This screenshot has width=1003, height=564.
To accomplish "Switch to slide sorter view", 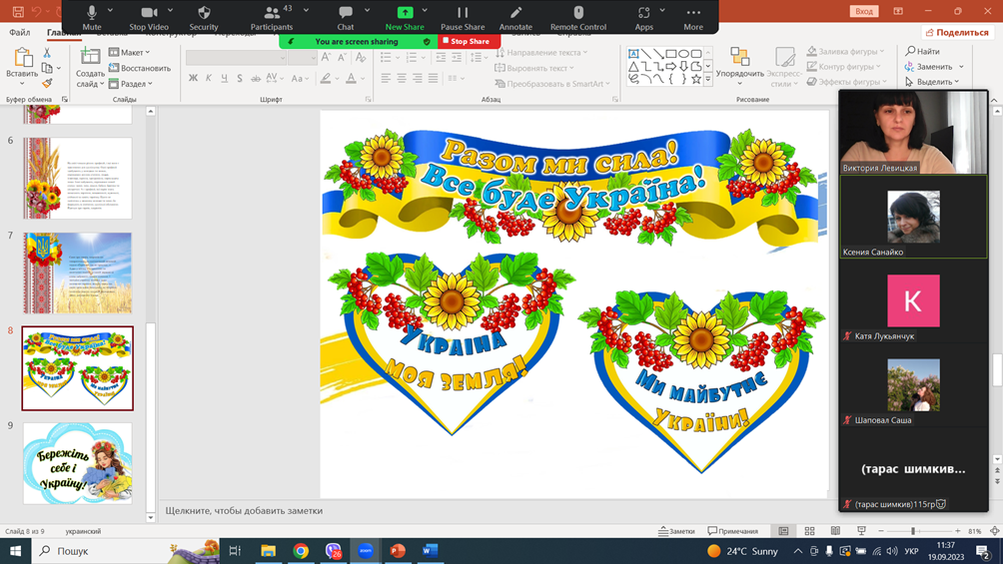I will click(x=809, y=531).
